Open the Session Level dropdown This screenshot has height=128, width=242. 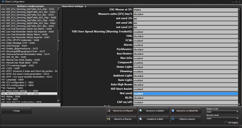coord(223,112)
